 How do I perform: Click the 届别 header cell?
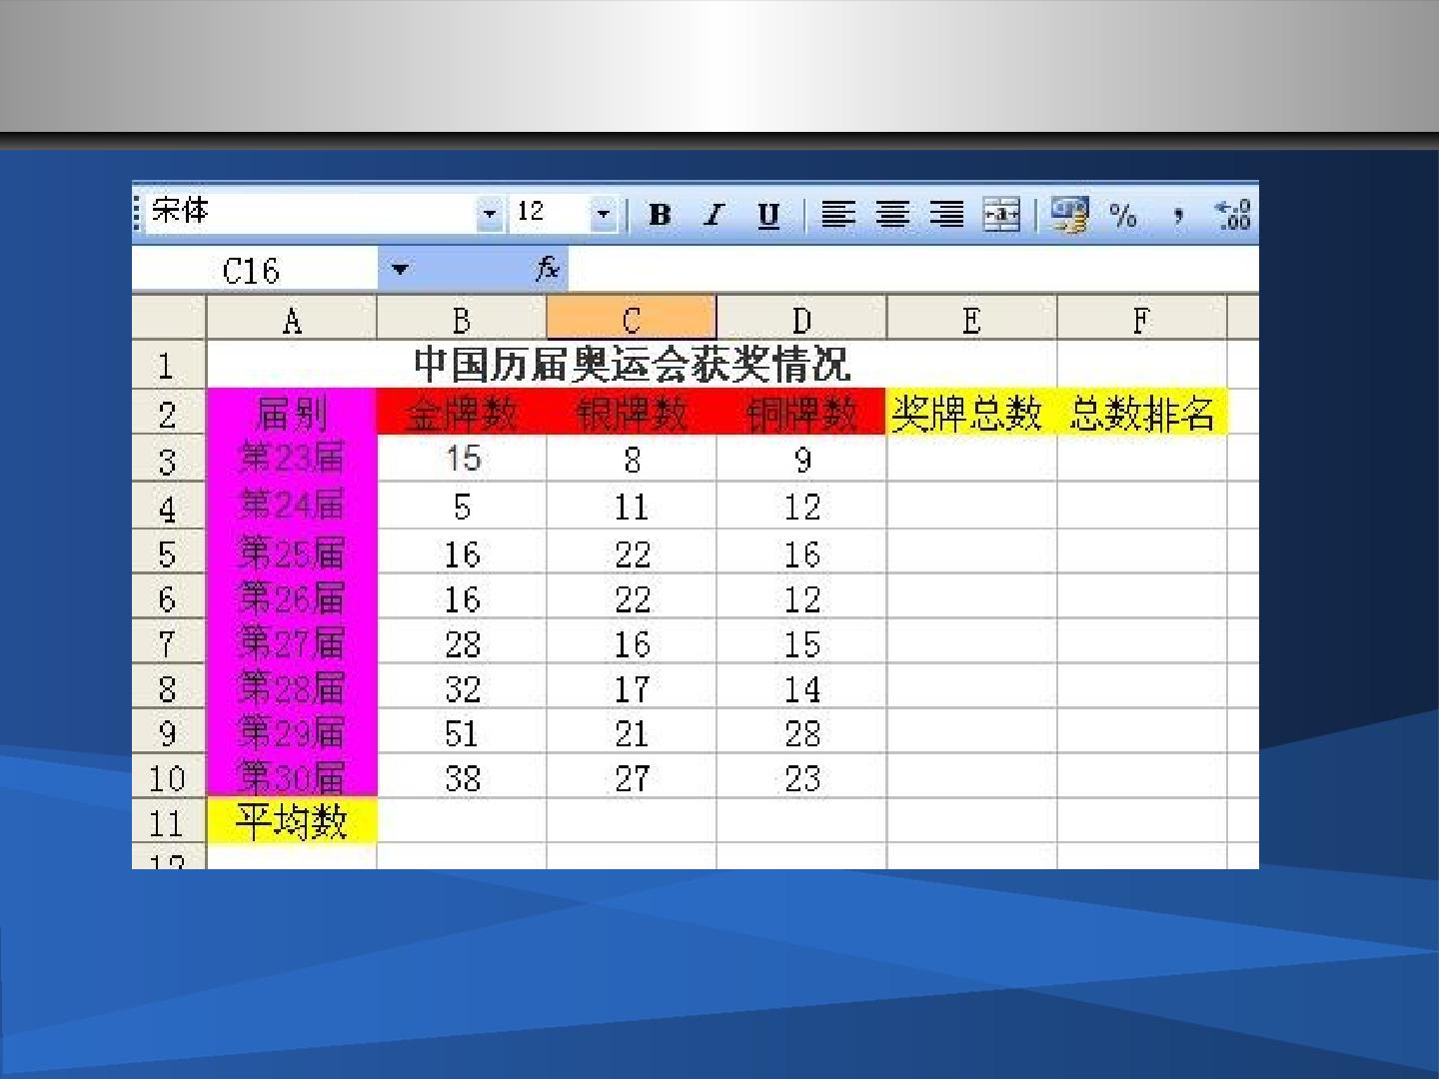292,413
